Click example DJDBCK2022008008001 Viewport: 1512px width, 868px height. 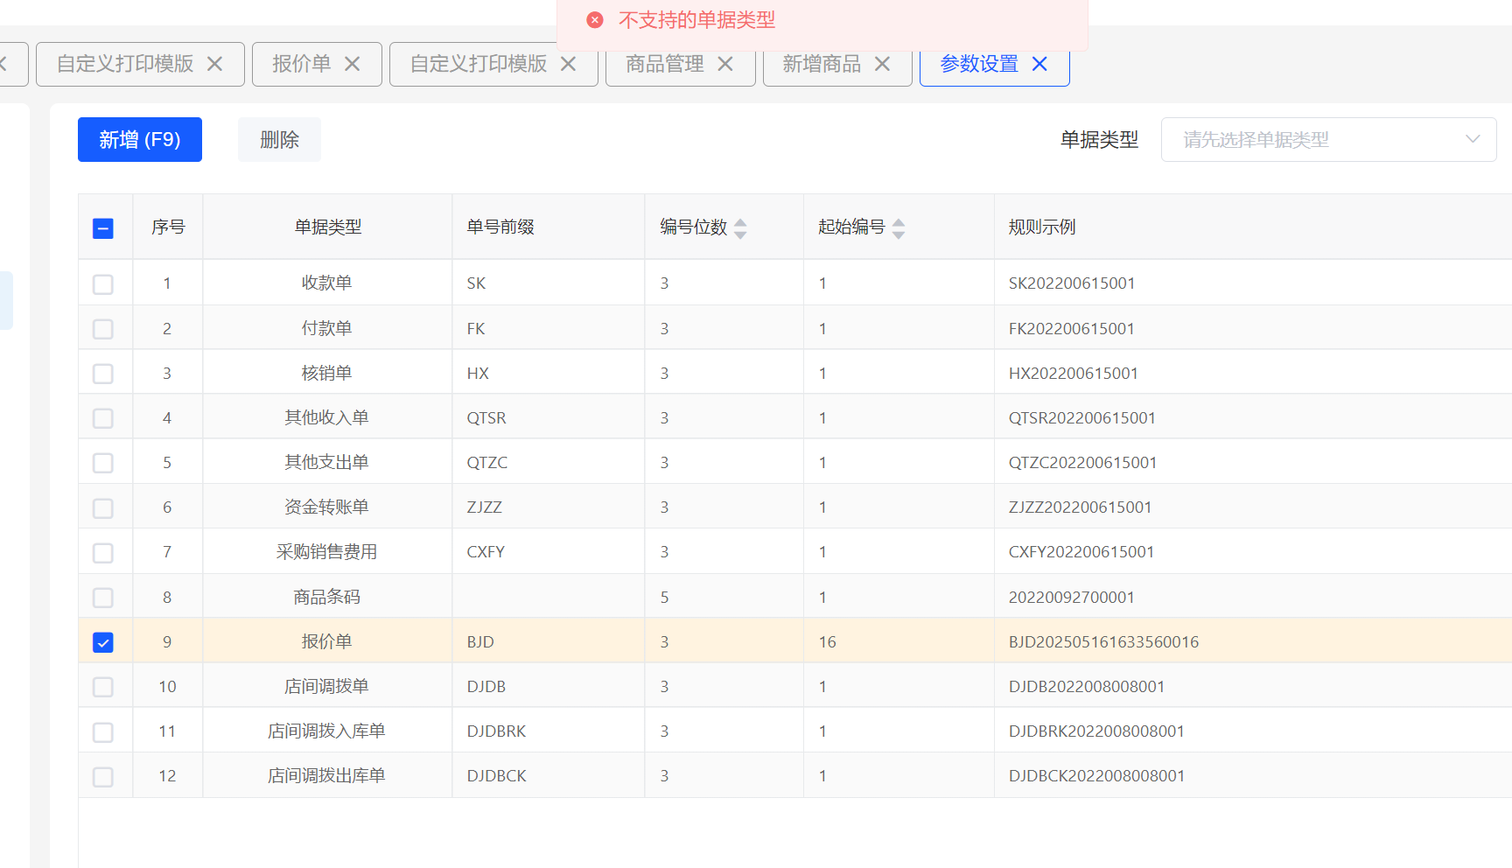tap(1096, 775)
